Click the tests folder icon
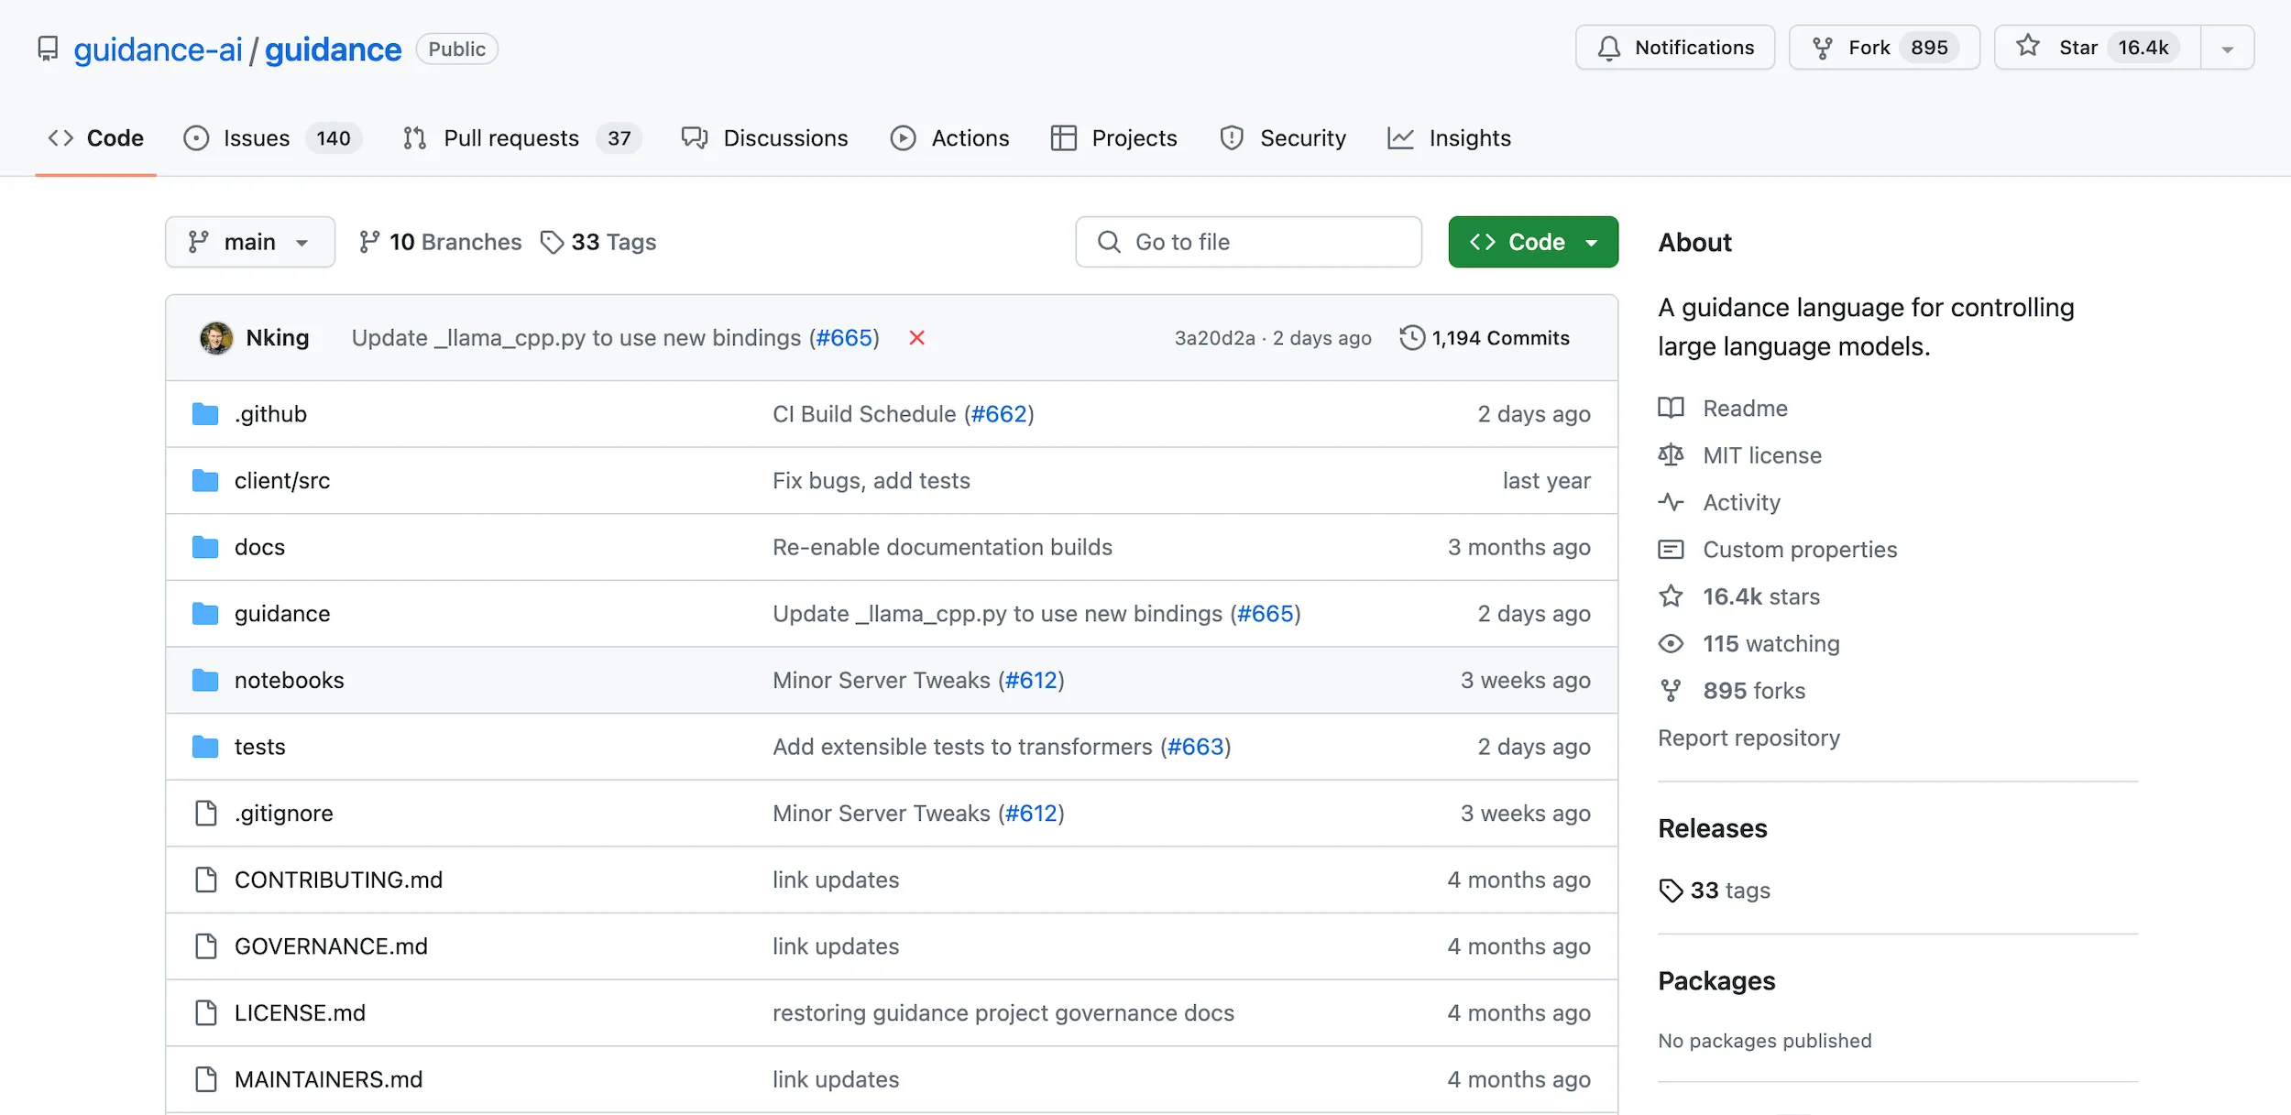The image size is (2291, 1115). pyautogui.click(x=205, y=747)
